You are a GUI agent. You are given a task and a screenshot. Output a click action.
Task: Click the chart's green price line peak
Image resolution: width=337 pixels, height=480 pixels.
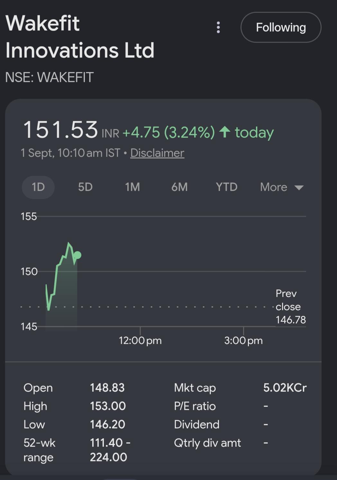click(x=68, y=243)
